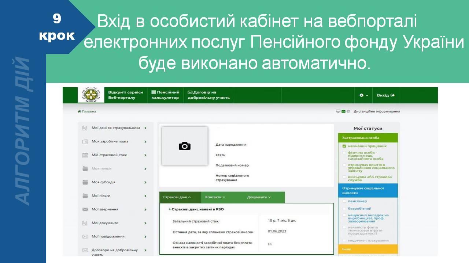Click folder icon beside Моя субсидія
Screen dimensions: 469x263
coord(85,182)
